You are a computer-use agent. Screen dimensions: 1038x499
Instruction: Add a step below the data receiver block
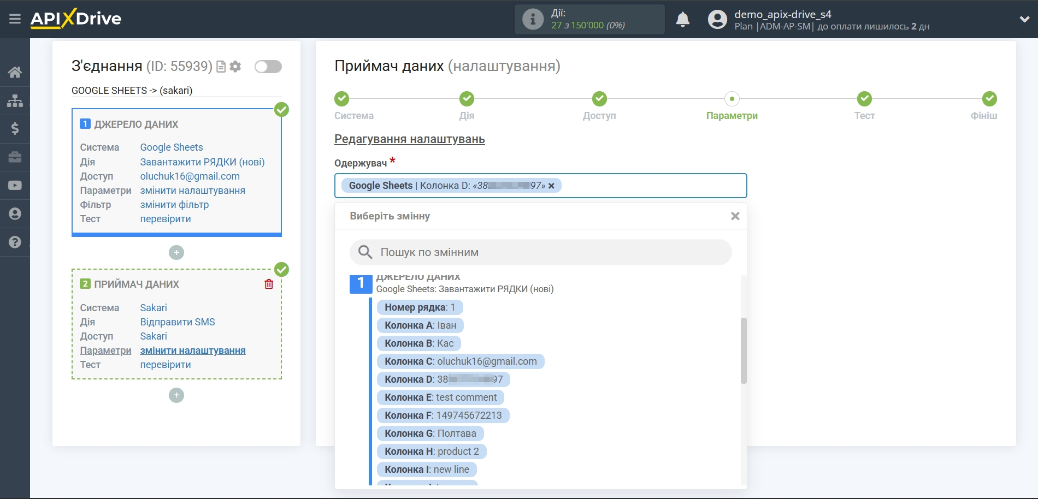pos(176,395)
